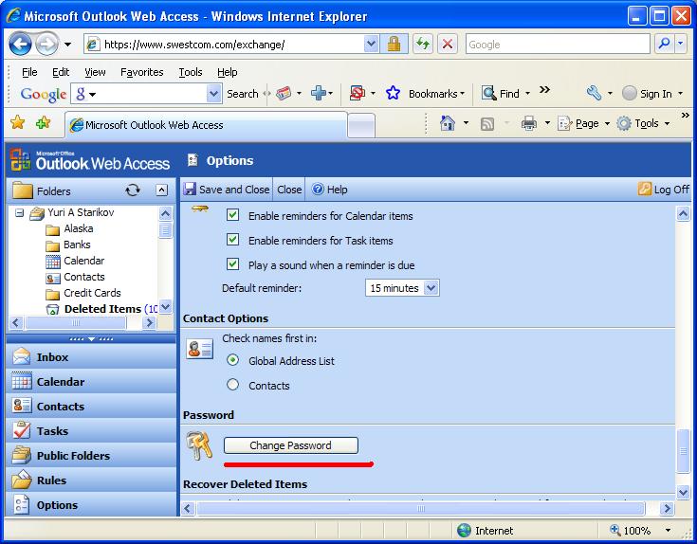Open the Google toolbar search box dropdown
The image size is (697, 544).
click(213, 93)
